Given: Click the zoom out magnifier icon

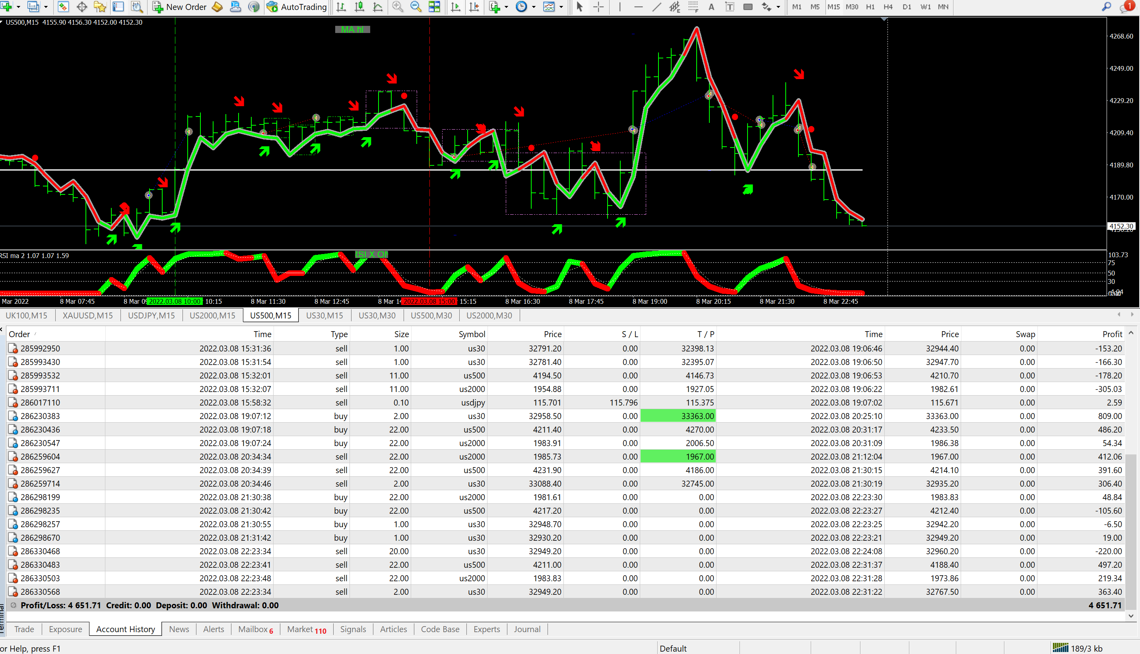Looking at the screenshot, I should point(416,7).
